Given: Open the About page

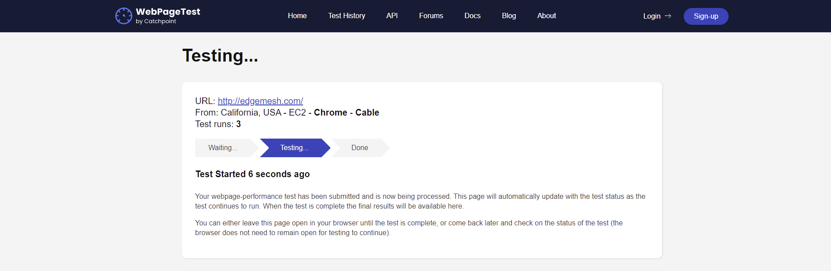Looking at the screenshot, I should click(x=546, y=15).
